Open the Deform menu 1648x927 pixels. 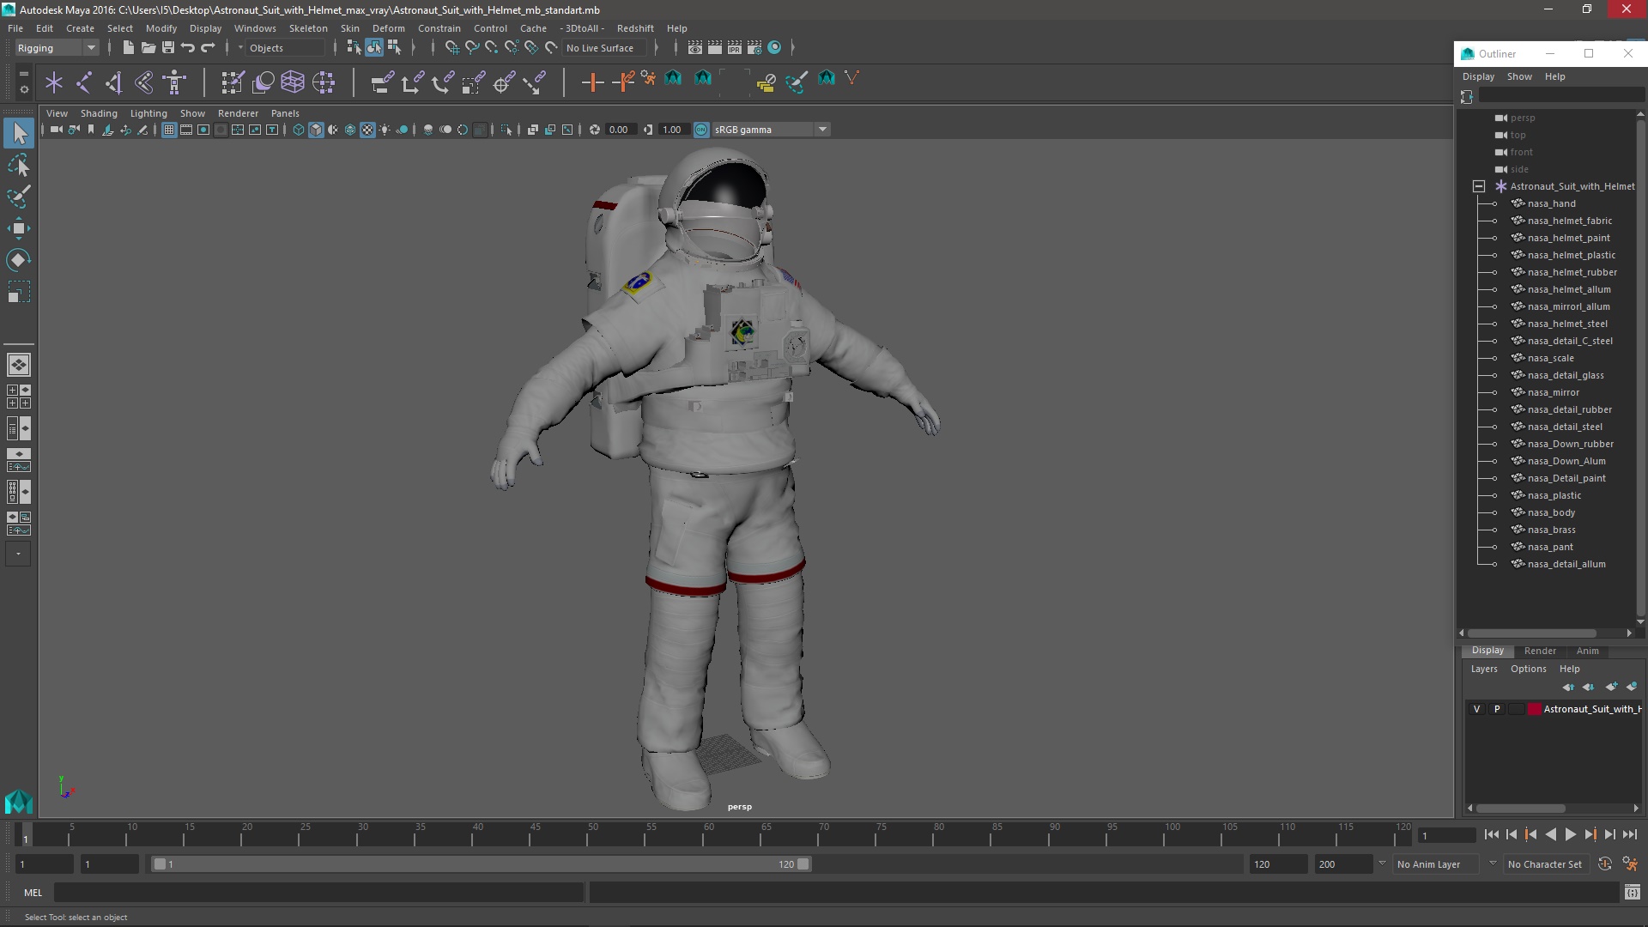388,28
